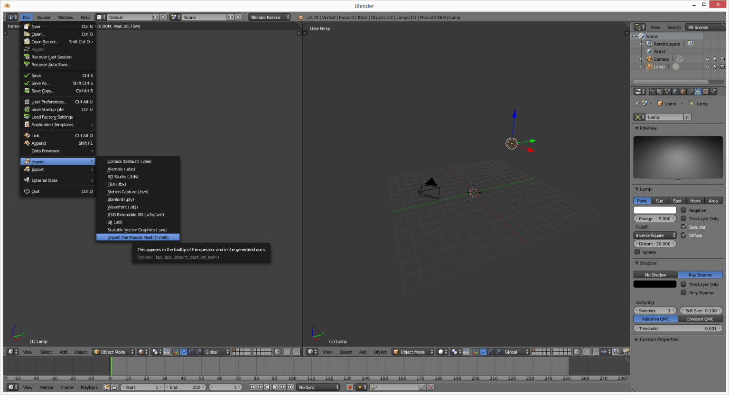Toggle frame range lock icon in timeline
The width and height of the screenshot is (729, 395).
pos(114,387)
